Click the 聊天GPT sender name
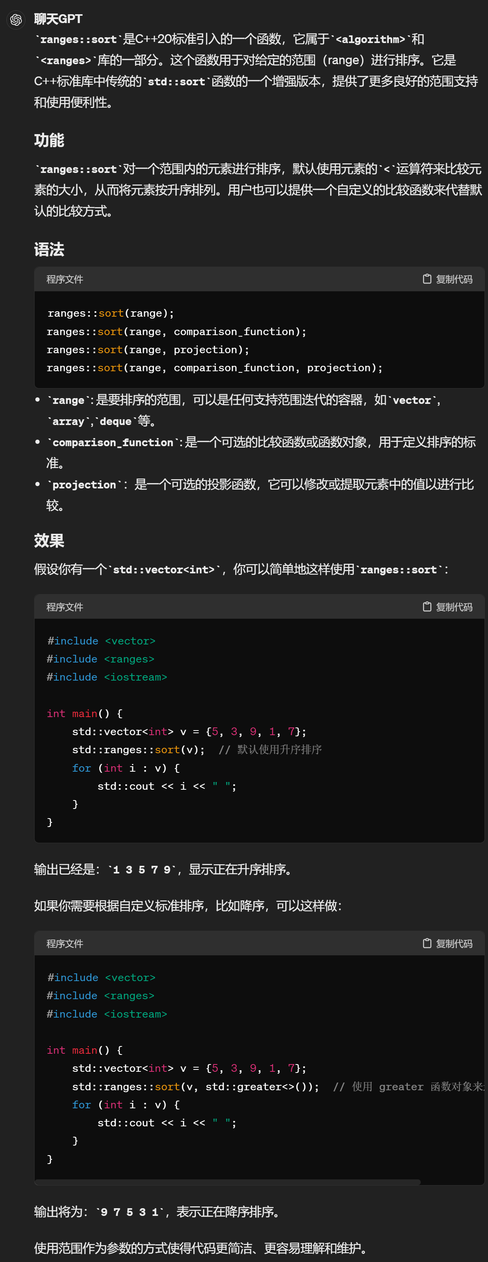Screen dimensions: 488x1262 58,19
